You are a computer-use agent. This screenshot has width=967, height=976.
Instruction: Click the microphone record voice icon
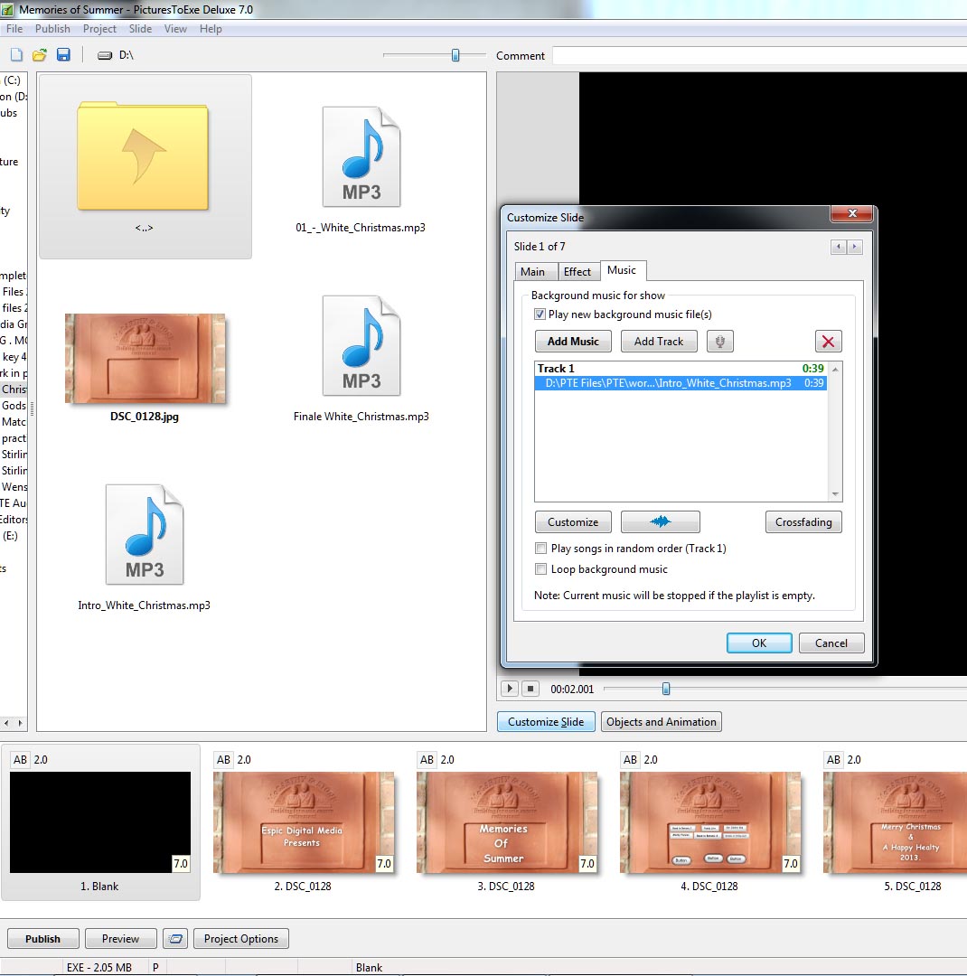coord(720,342)
